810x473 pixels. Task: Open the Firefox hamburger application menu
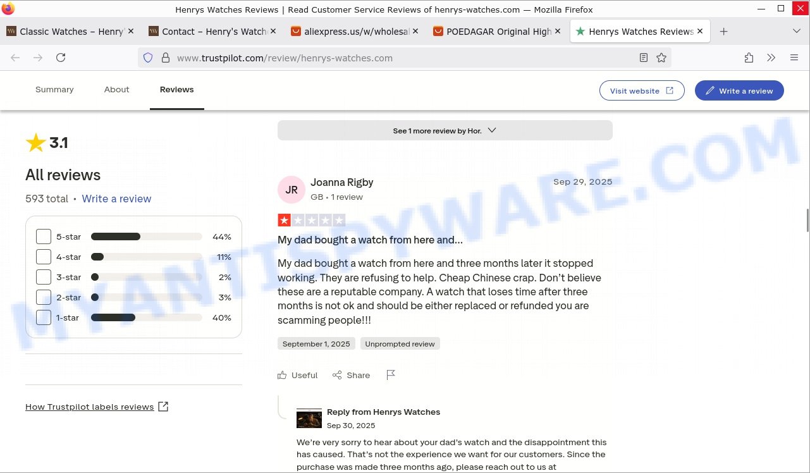click(794, 58)
